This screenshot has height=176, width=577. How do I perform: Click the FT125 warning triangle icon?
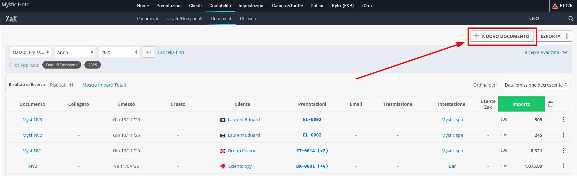tap(555, 6)
